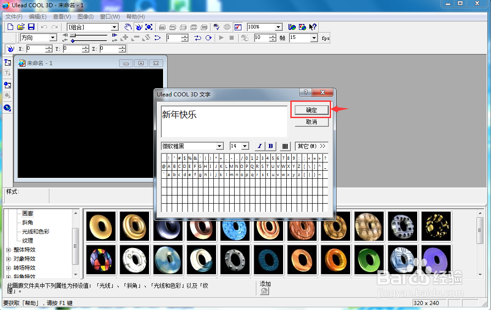
Task: Open the font size 14 dropdown
Action: pos(245,146)
